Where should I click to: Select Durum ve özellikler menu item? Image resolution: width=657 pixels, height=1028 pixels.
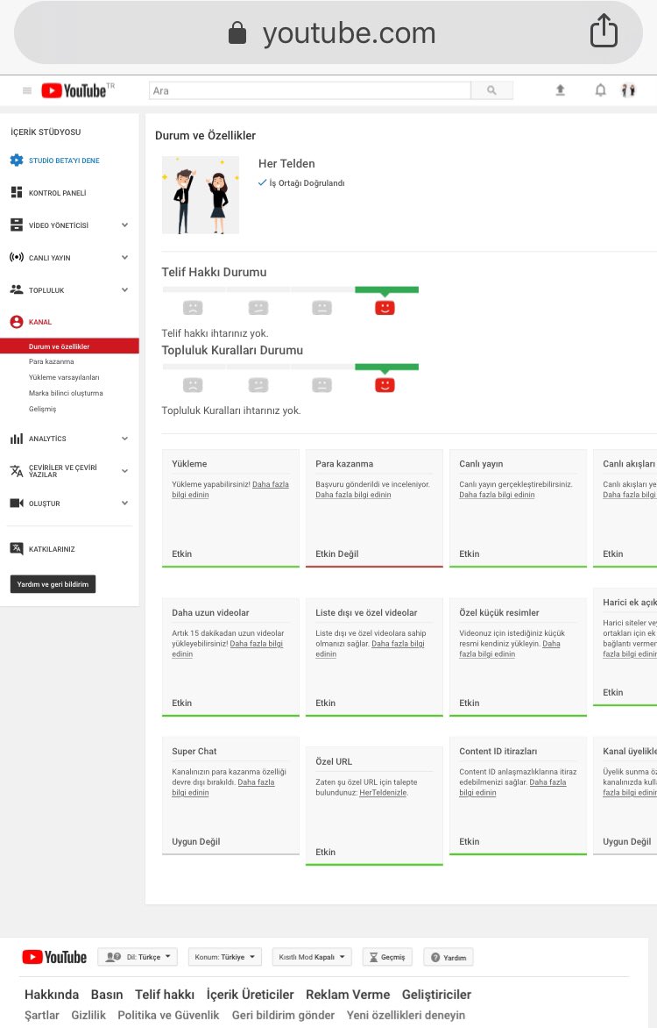(69, 346)
